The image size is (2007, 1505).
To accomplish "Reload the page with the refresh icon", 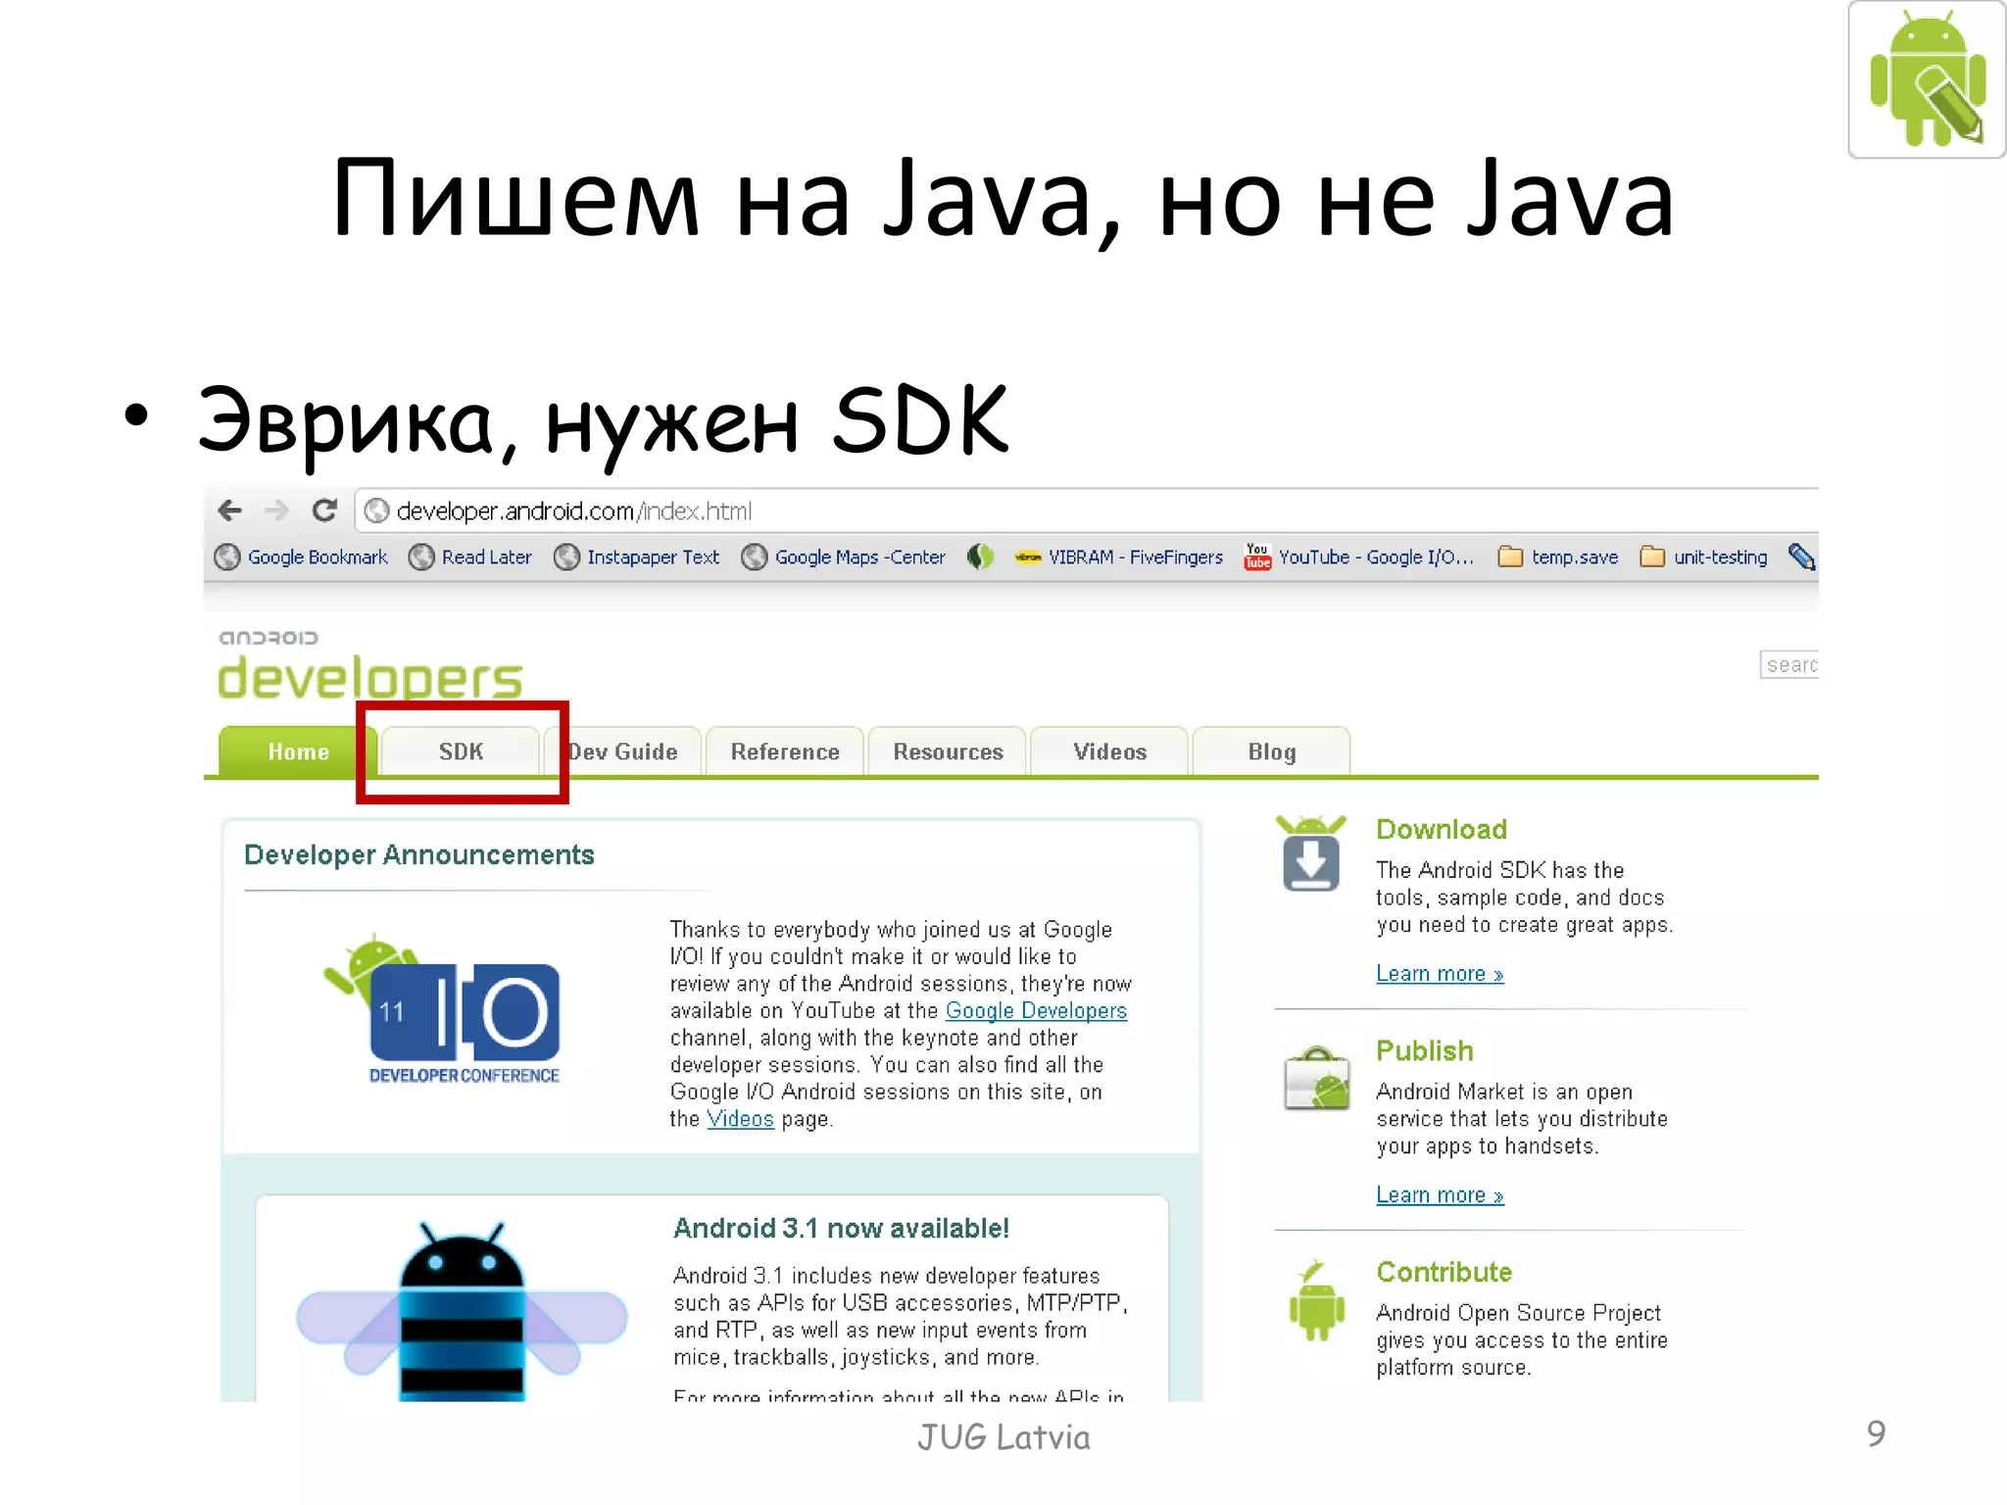I will [x=324, y=510].
